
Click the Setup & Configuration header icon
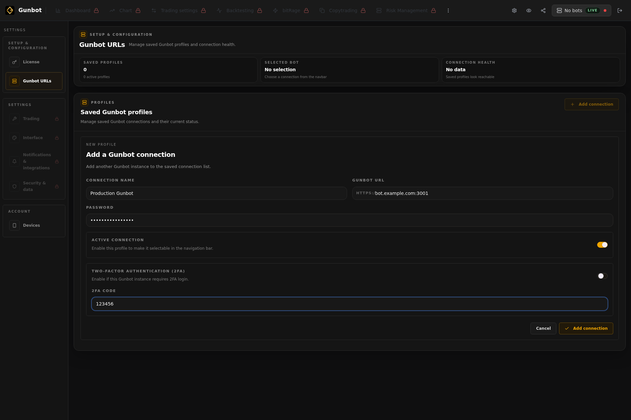(83, 34)
